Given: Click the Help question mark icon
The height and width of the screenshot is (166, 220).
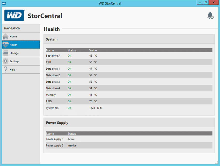Looking at the screenshot, I should click(5, 69).
